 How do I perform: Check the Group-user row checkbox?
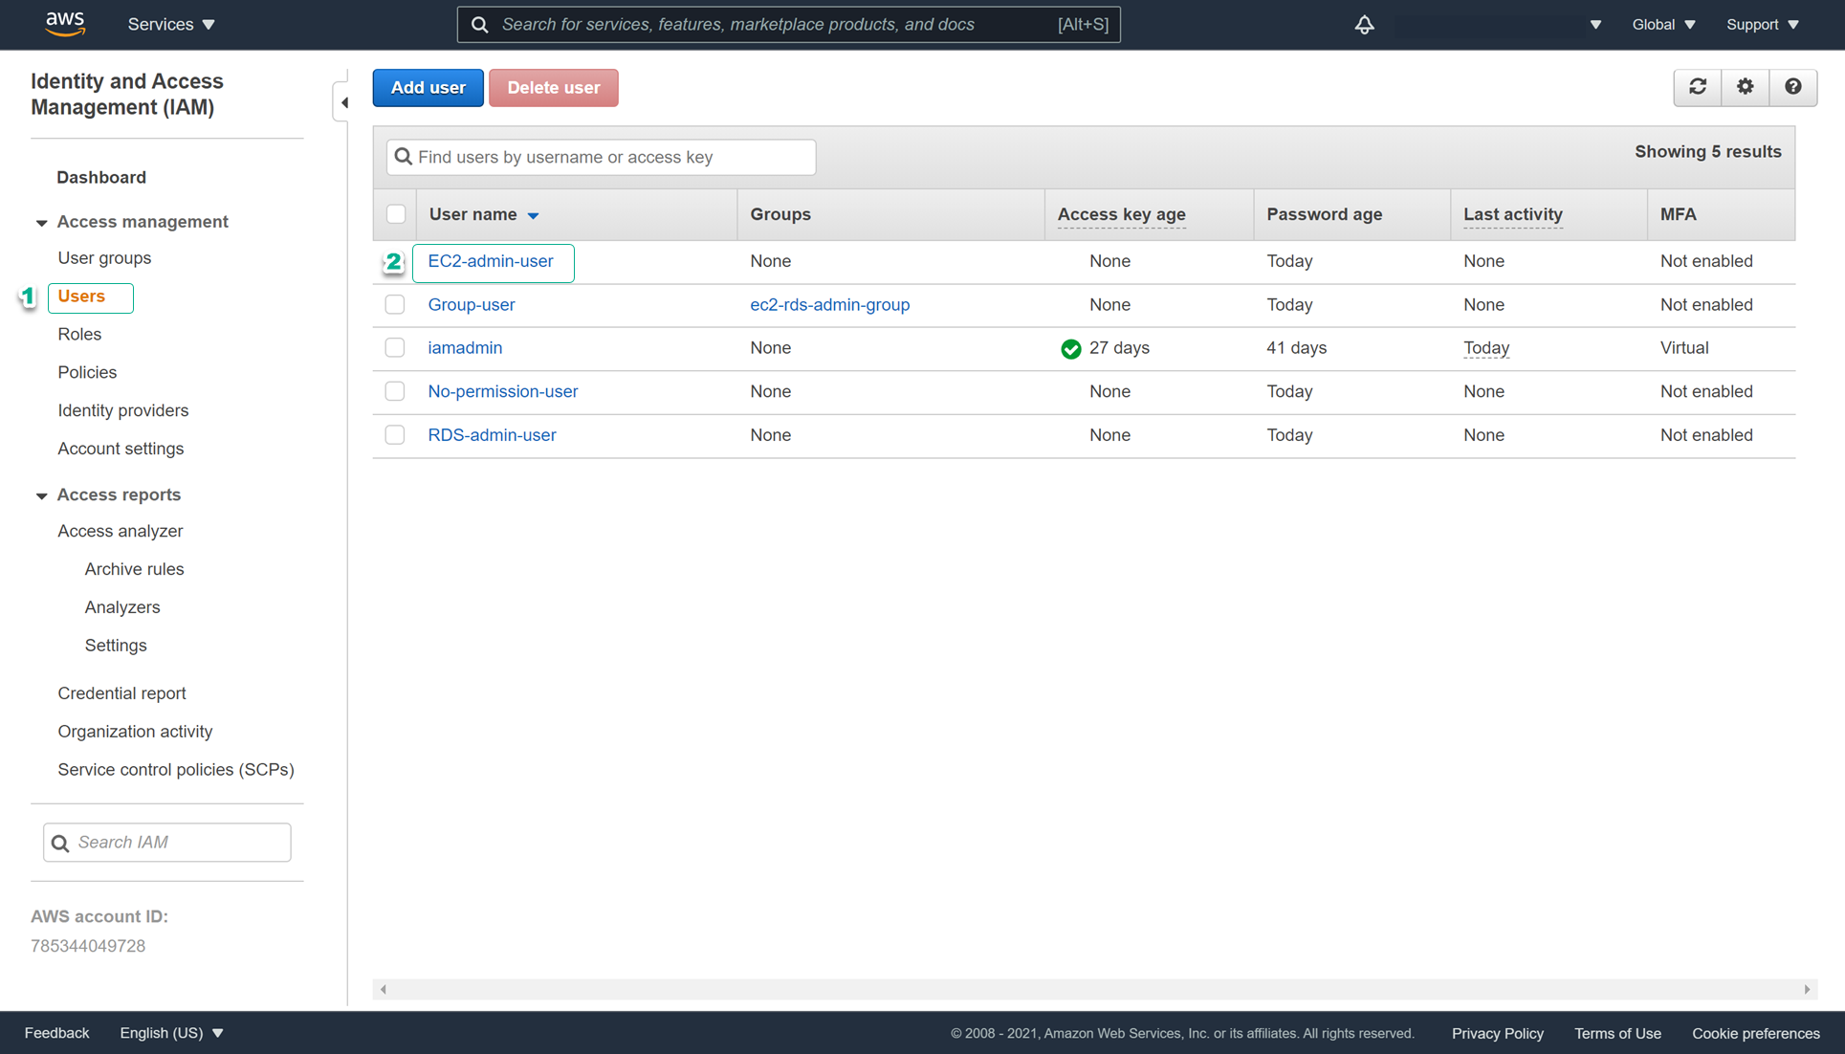[x=397, y=304]
